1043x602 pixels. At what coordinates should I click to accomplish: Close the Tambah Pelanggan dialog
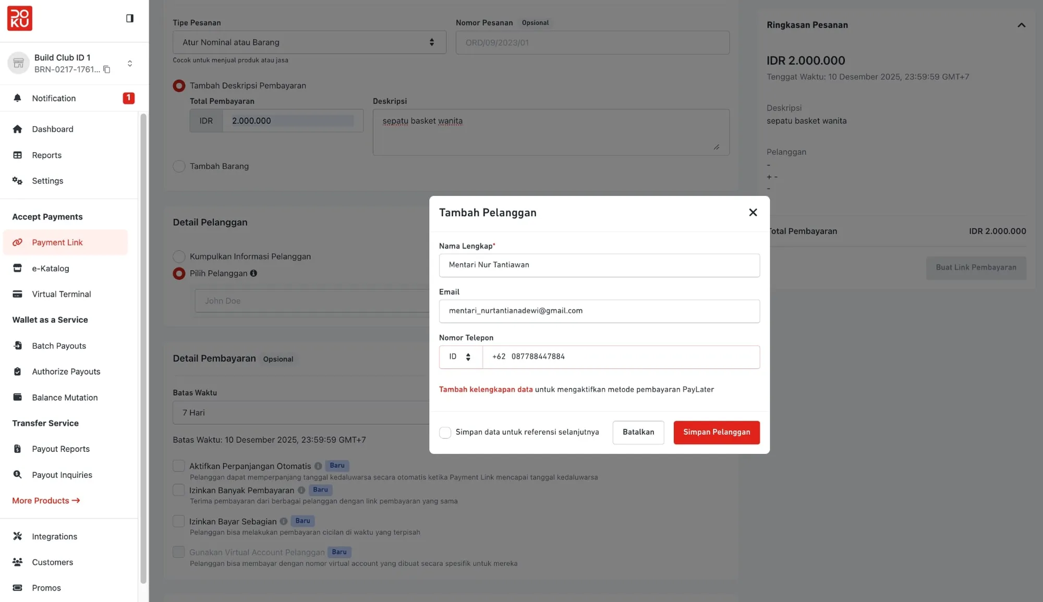[x=753, y=213]
